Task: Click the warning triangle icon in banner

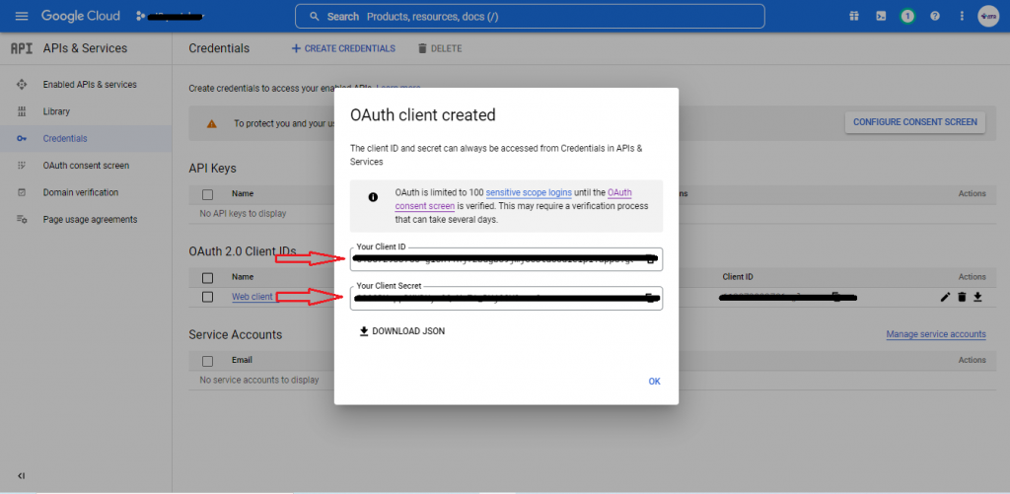Action: 211,123
